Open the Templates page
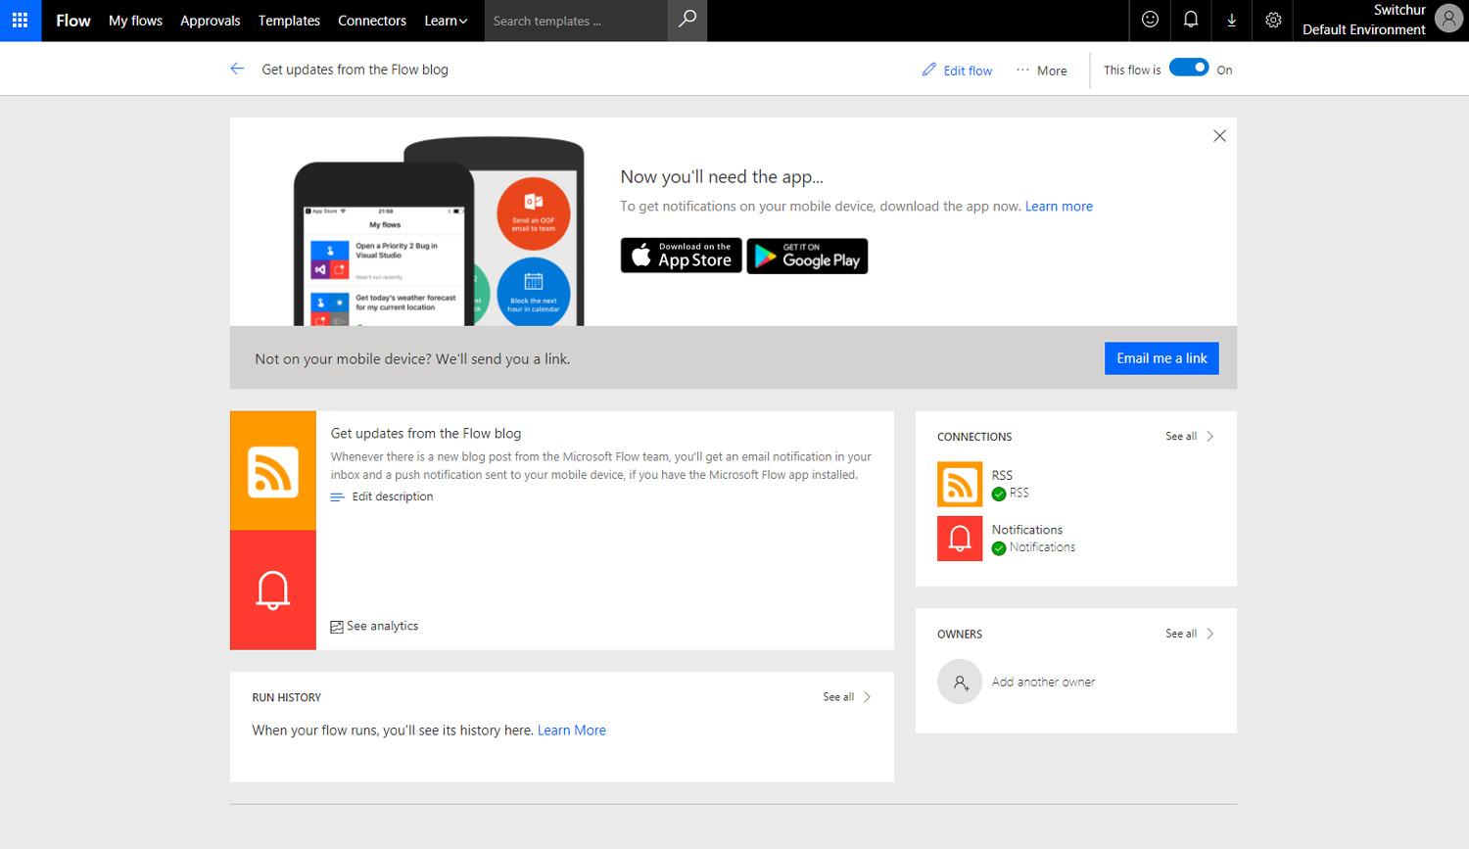The image size is (1469, 849). pyautogui.click(x=289, y=21)
